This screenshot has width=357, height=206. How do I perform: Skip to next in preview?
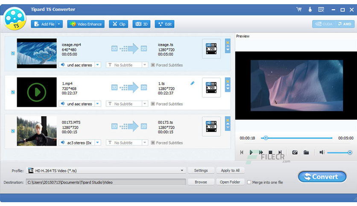[x=280, y=152]
